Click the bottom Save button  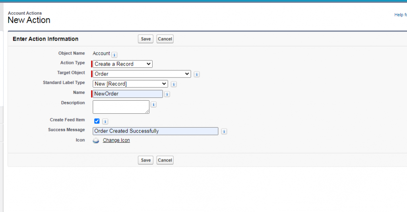point(145,160)
